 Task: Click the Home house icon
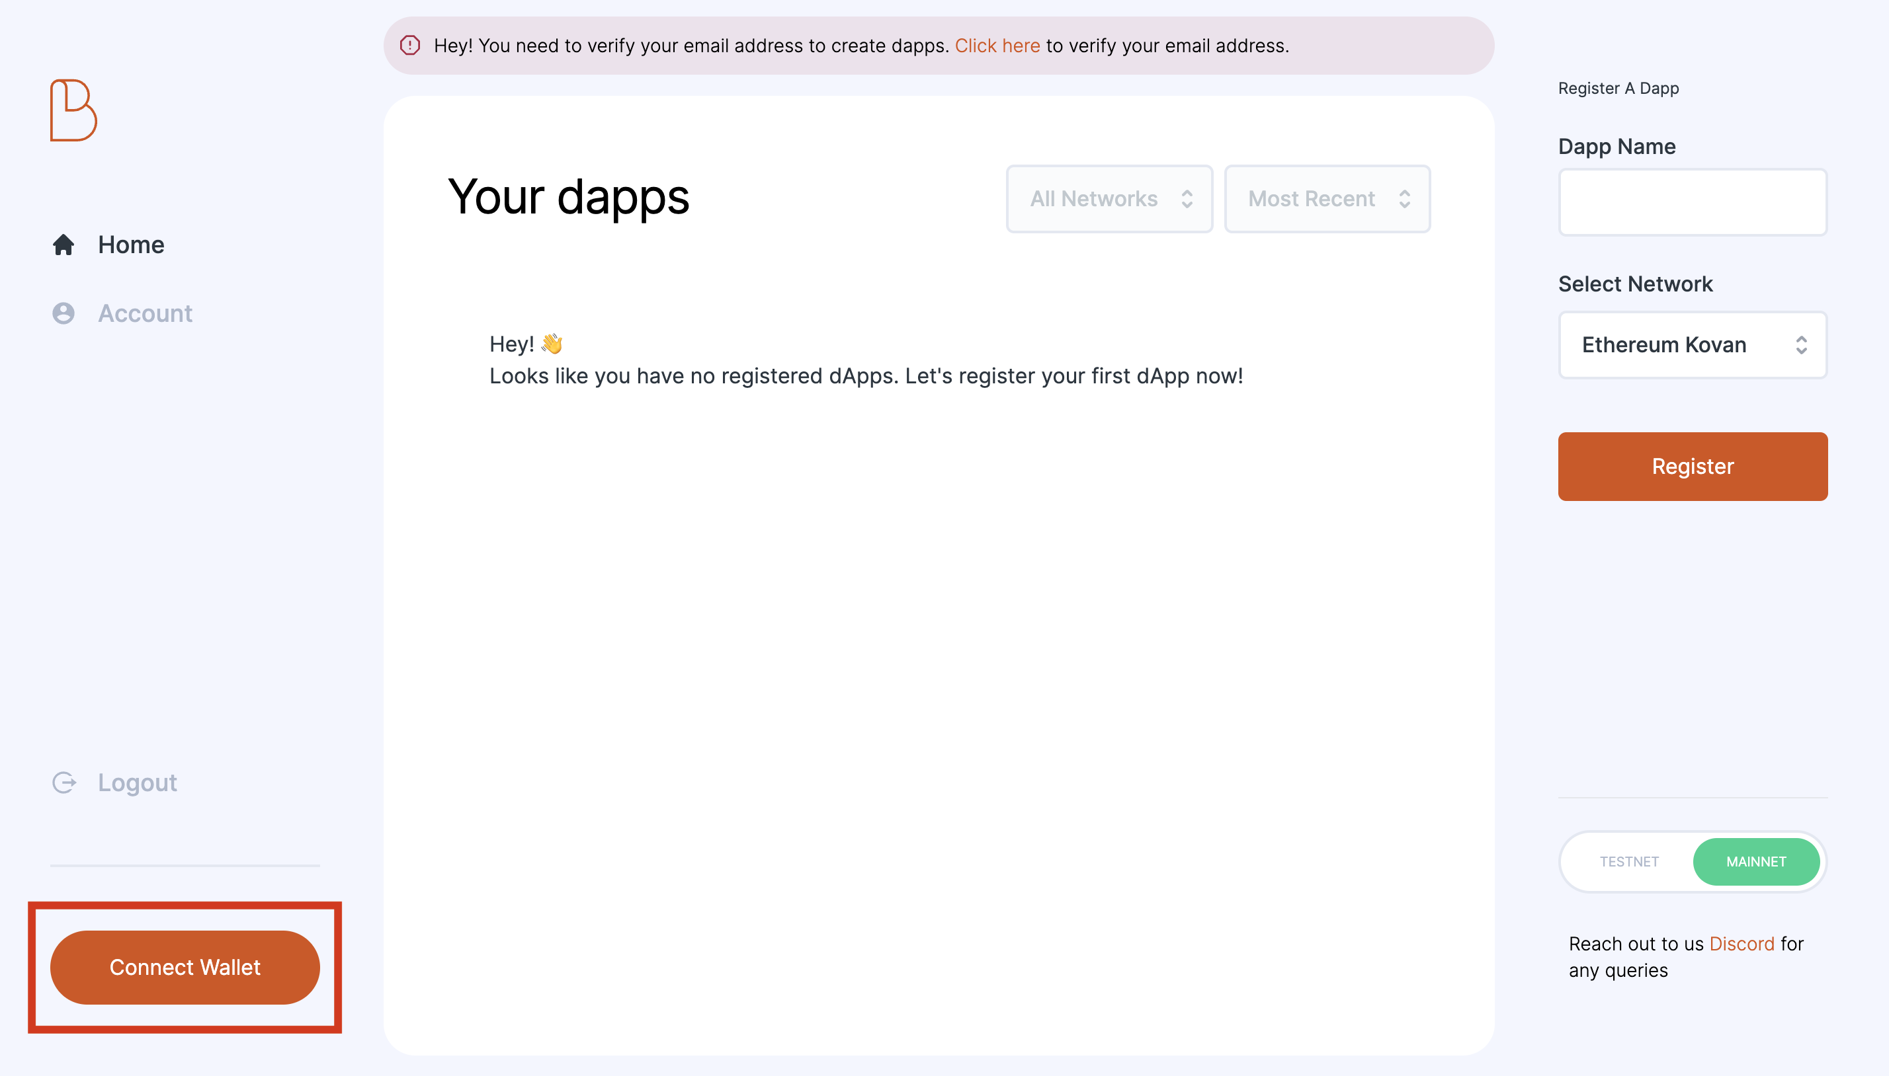pyautogui.click(x=63, y=245)
